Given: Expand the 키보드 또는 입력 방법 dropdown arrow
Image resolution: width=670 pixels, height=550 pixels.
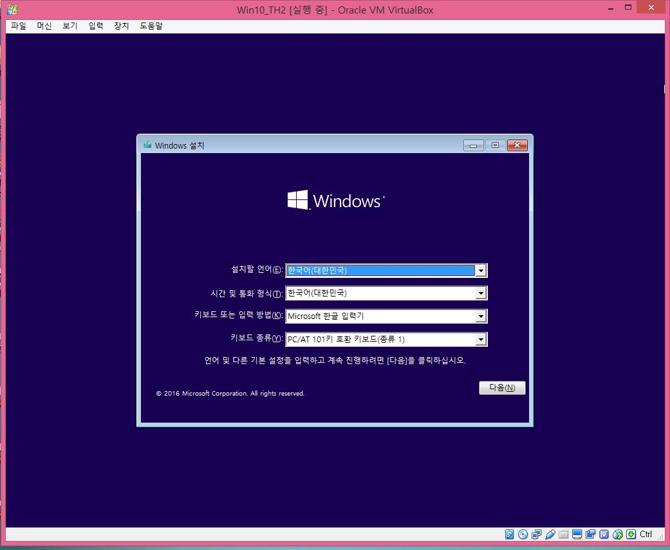Looking at the screenshot, I should coord(481,316).
